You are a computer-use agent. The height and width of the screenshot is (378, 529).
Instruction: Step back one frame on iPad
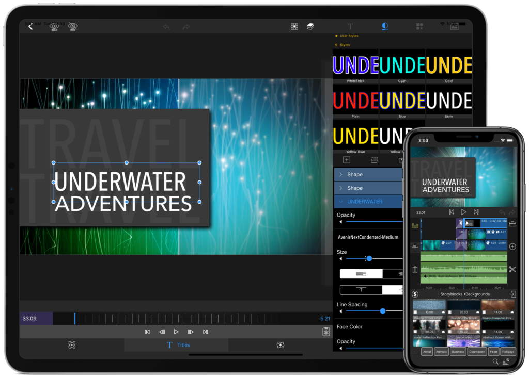click(162, 332)
